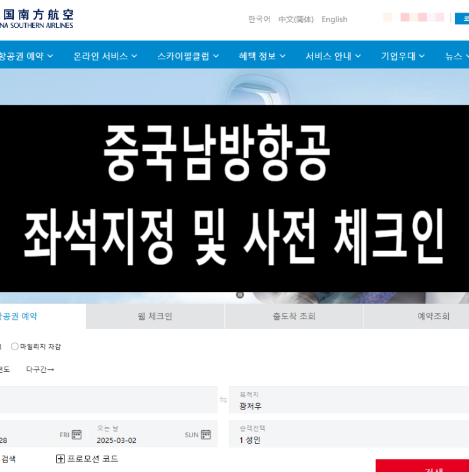Expand the 항공권 예약 navigation menu
The width and height of the screenshot is (469, 472).
pyautogui.click(x=27, y=56)
